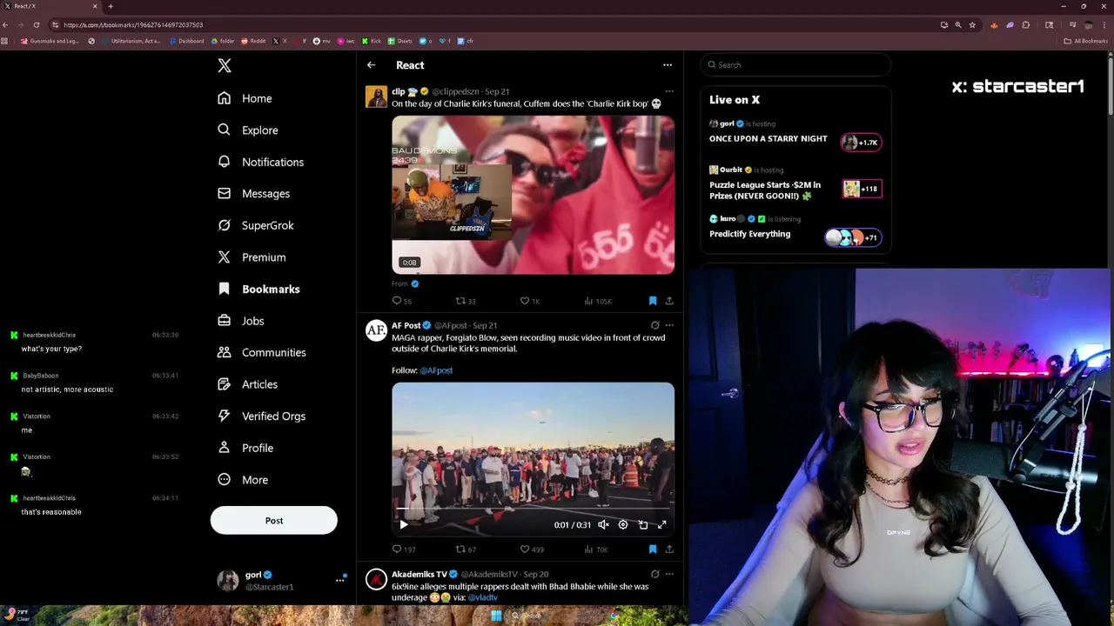1114x626 pixels.
Task: Make the AF Post video fullscreen
Action: point(662,524)
